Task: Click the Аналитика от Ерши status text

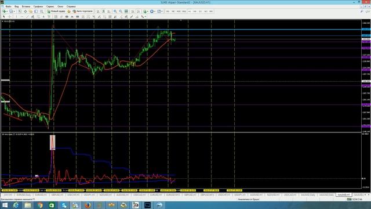Action: click(249, 200)
